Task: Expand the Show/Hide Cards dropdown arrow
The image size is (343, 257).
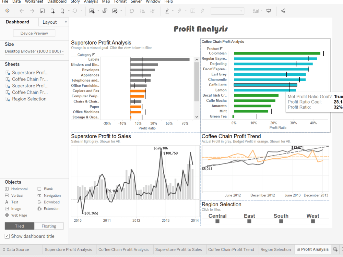Action: click(262, 11)
